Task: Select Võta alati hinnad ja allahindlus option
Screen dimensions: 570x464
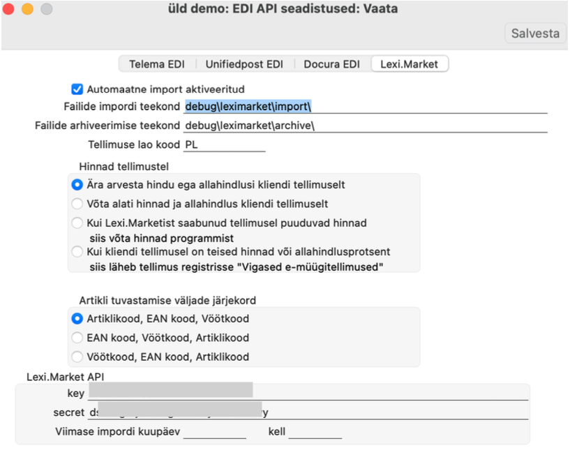Action: (77, 204)
